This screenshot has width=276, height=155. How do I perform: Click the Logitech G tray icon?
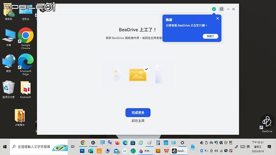(x=221, y=143)
